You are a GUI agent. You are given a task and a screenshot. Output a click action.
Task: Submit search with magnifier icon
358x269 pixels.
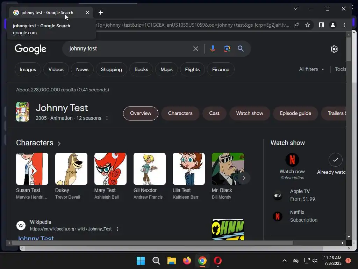pyautogui.click(x=241, y=48)
